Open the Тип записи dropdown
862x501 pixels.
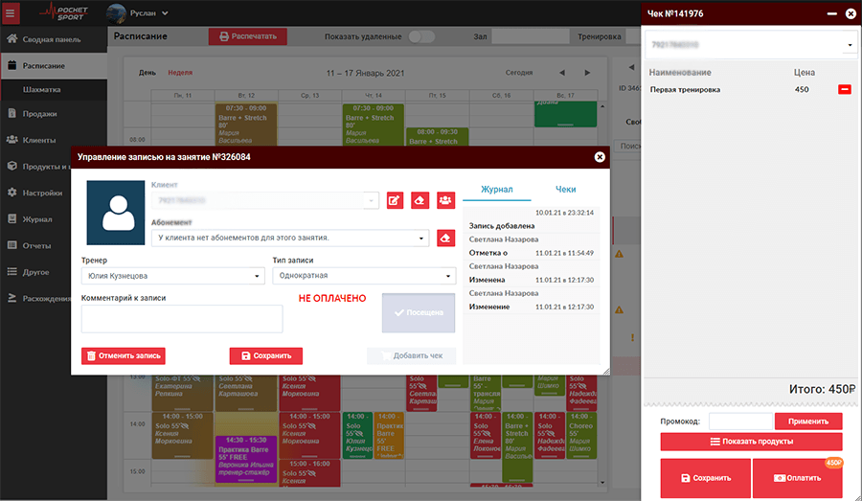click(x=364, y=276)
